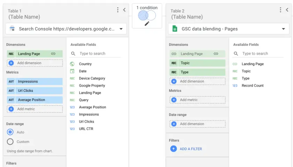The width and height of the screenshot is (293, 167).
Task: Select Query available field
Action: (83, 100)
